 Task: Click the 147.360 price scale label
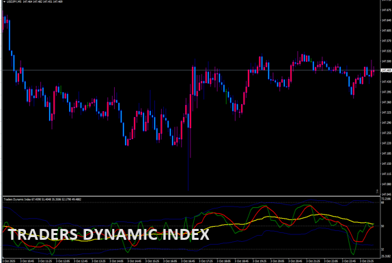[x=387, y=102]
